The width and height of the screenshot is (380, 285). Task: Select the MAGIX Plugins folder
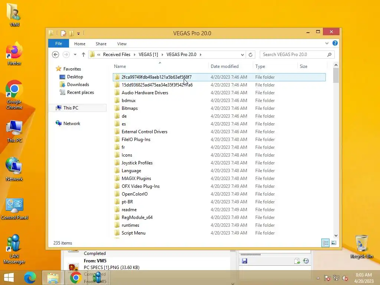click(219, 178)
